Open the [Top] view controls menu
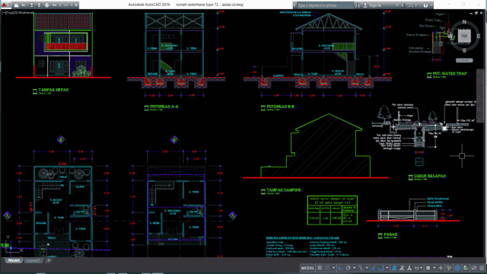Screen dimensions: 487x274 [8, 13]
